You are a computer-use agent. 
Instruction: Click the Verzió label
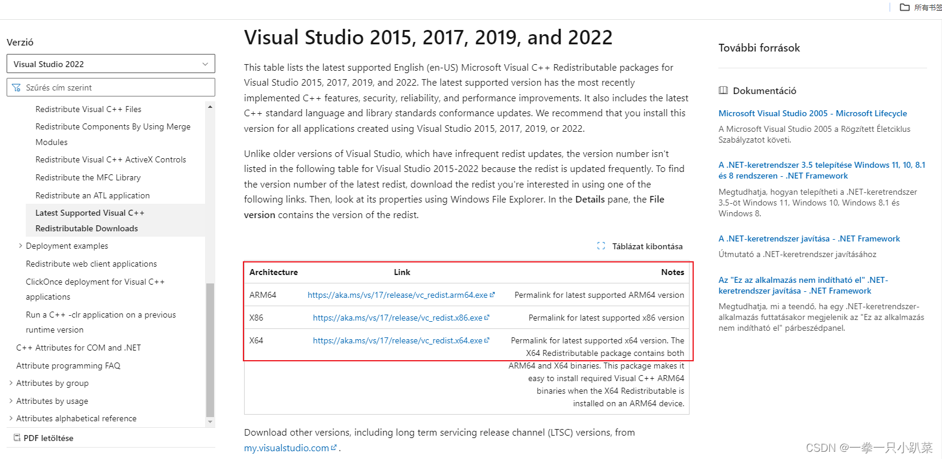[x=20, y=43]
